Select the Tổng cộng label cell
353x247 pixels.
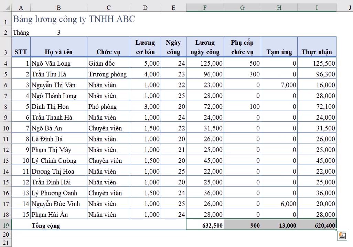coord(46,226)
